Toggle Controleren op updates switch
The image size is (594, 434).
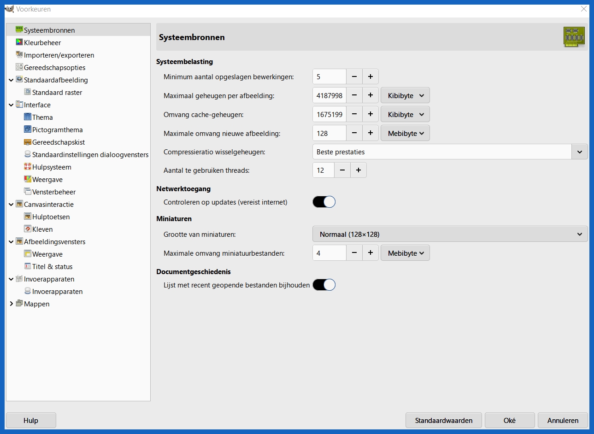point(324,202)
